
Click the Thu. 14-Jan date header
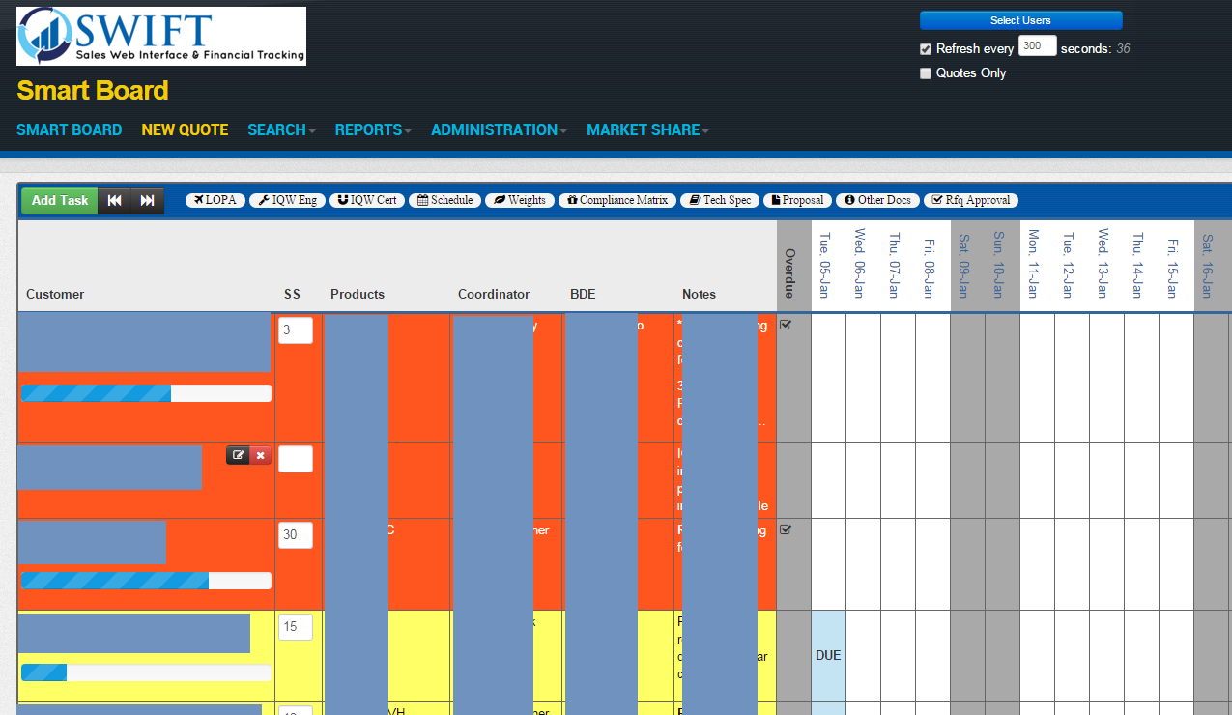1138,265
